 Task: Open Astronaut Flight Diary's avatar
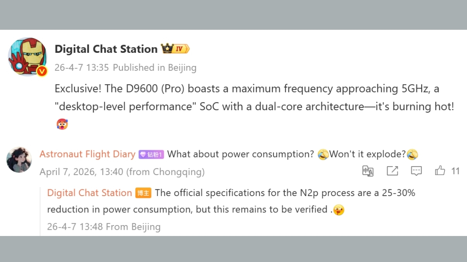19,160
